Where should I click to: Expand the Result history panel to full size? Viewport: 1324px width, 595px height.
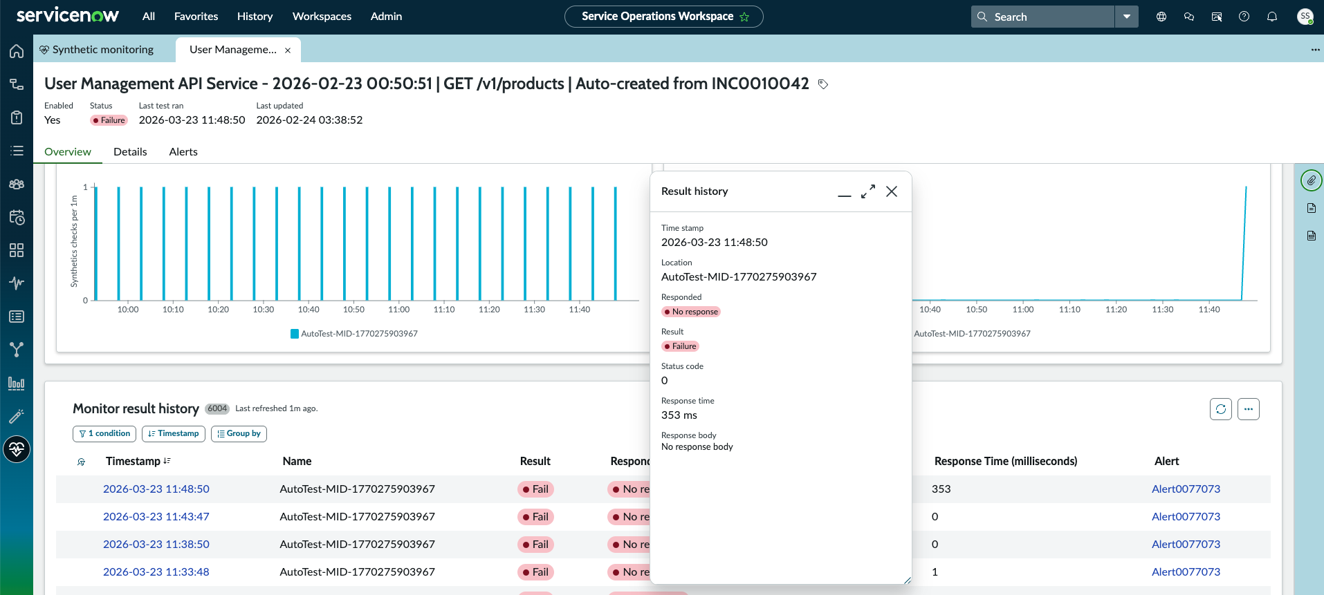tap(868, 191)
